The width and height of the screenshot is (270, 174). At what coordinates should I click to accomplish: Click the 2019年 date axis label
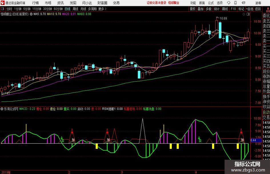(x=6, y=172)
